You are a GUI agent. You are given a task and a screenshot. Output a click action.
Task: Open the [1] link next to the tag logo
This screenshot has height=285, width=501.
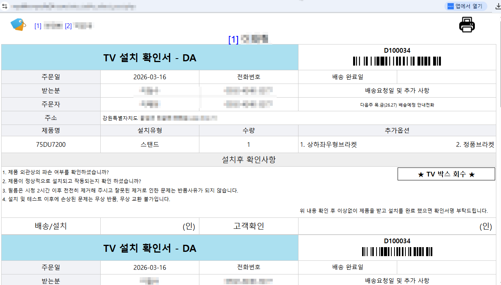pos(38,26)
